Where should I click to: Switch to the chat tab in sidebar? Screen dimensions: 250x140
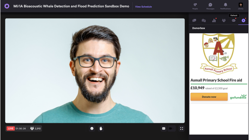tap(194, 21)
